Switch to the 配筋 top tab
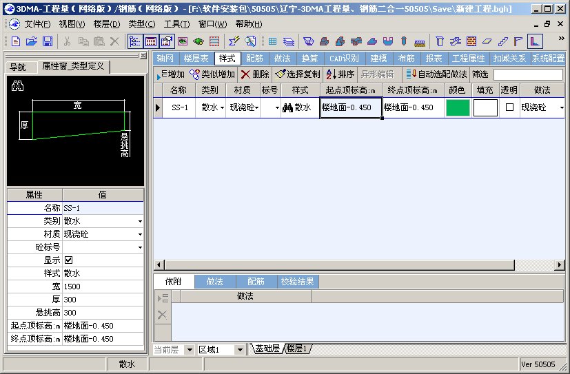Image resolution: width=570 pixels, height=374 pixels. tap(254, 59)
